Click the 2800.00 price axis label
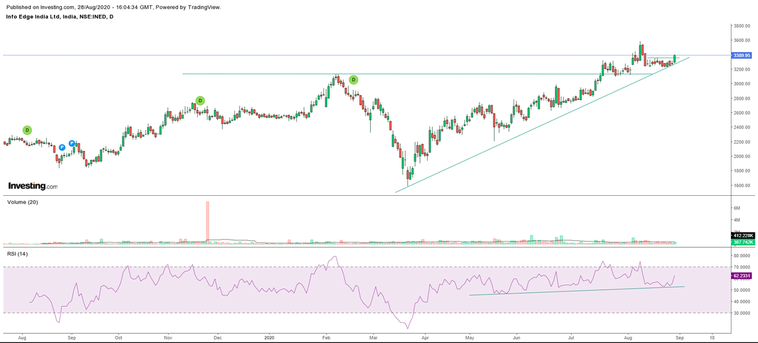Image resolution: width=758 pixels, height=343 pixels. click(x=742, y=99)
